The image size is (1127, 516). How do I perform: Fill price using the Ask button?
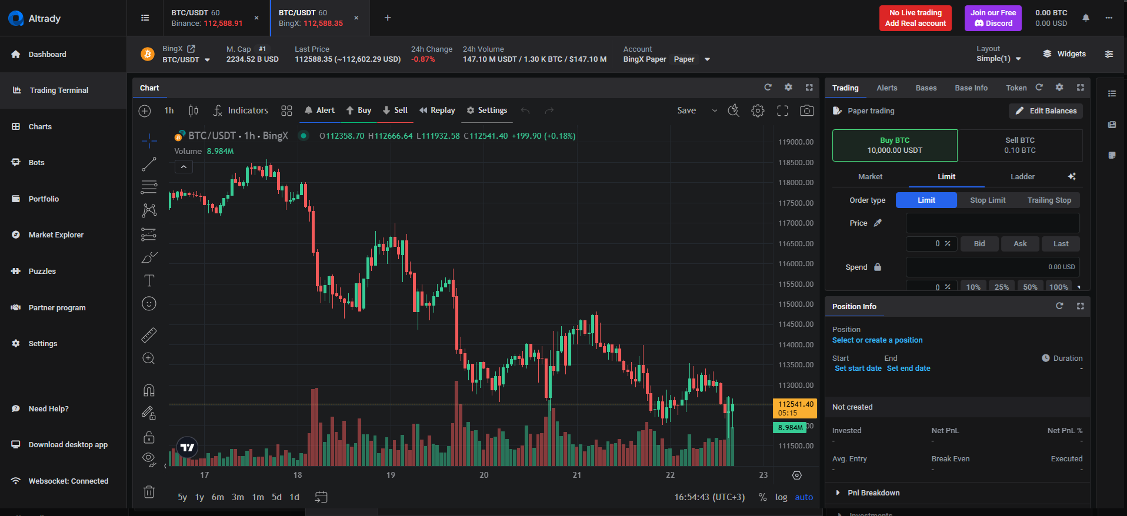[x=1020, y=244]
